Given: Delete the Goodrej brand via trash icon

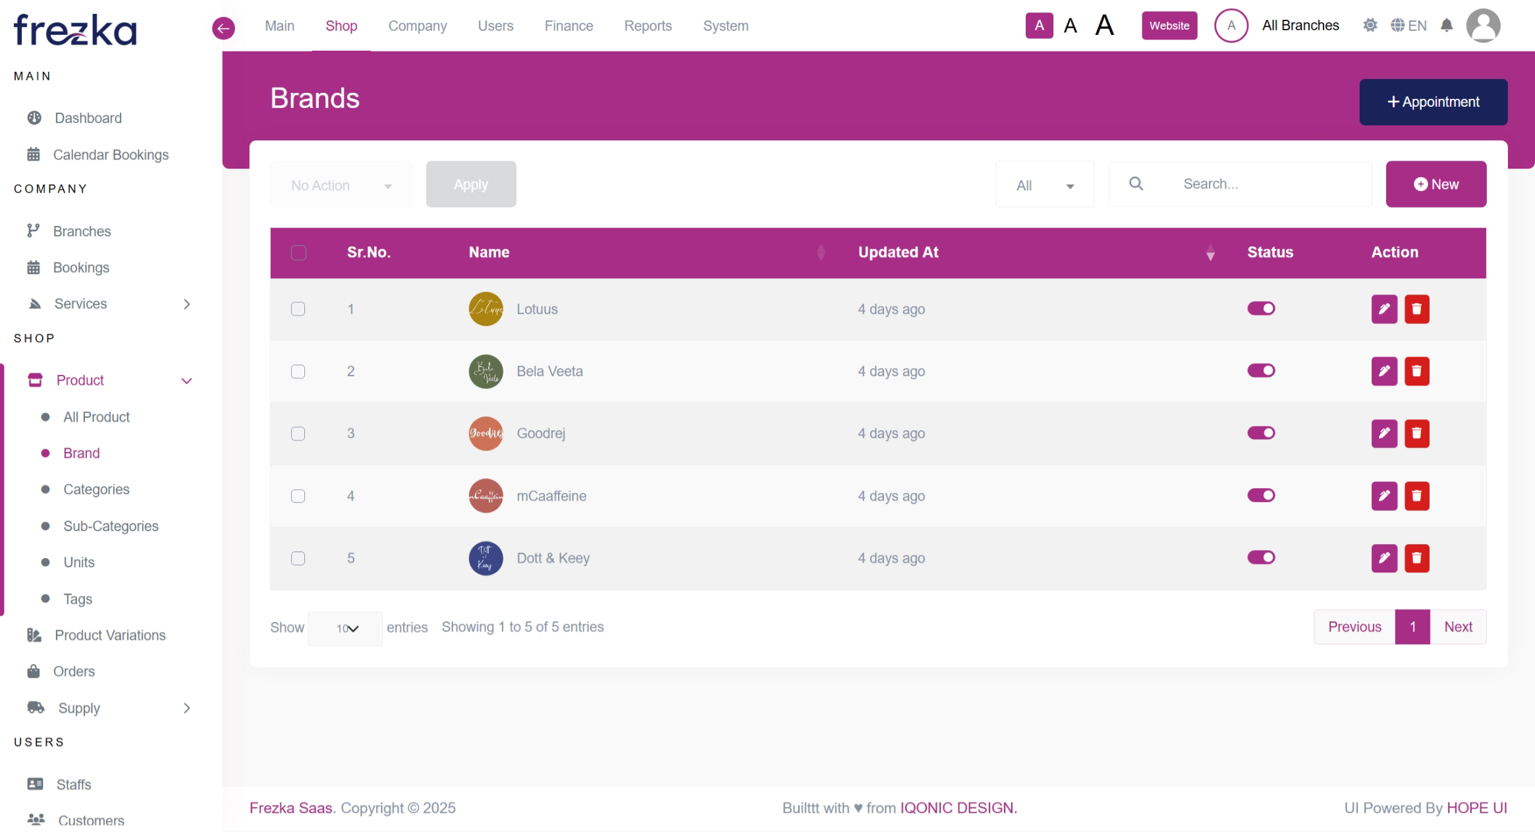Looking at the screenshot, I should tap(1416, 433).
